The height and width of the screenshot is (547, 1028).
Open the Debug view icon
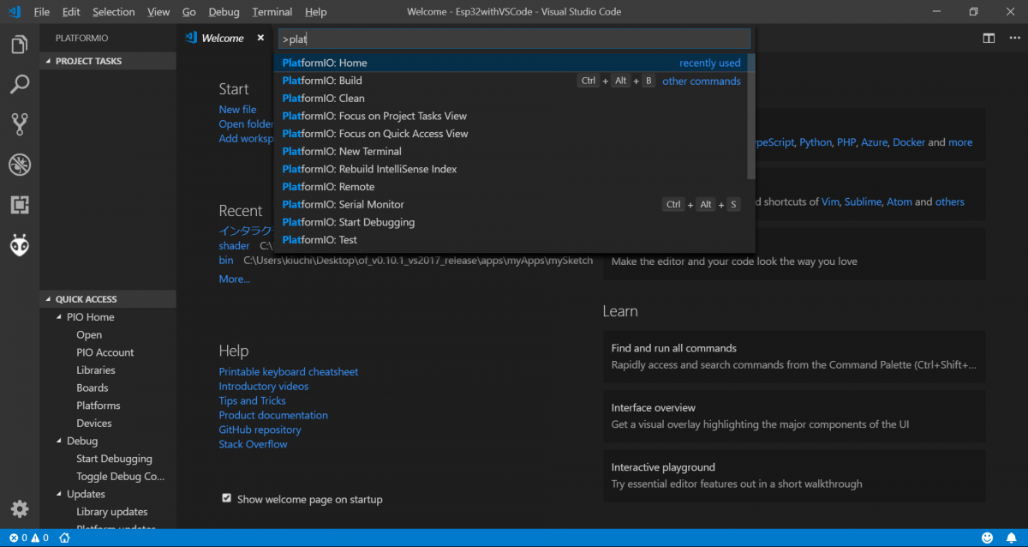pyautogui.click(x=20, y=165)
